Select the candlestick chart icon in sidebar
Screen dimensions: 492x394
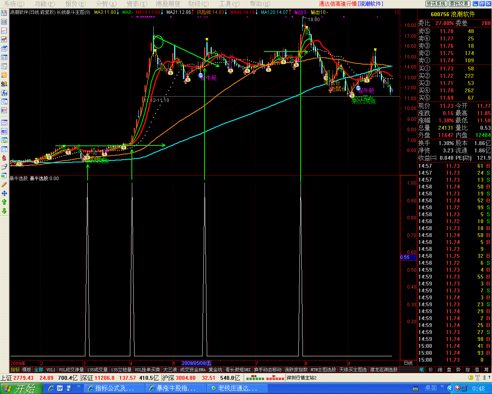(4, 39)
